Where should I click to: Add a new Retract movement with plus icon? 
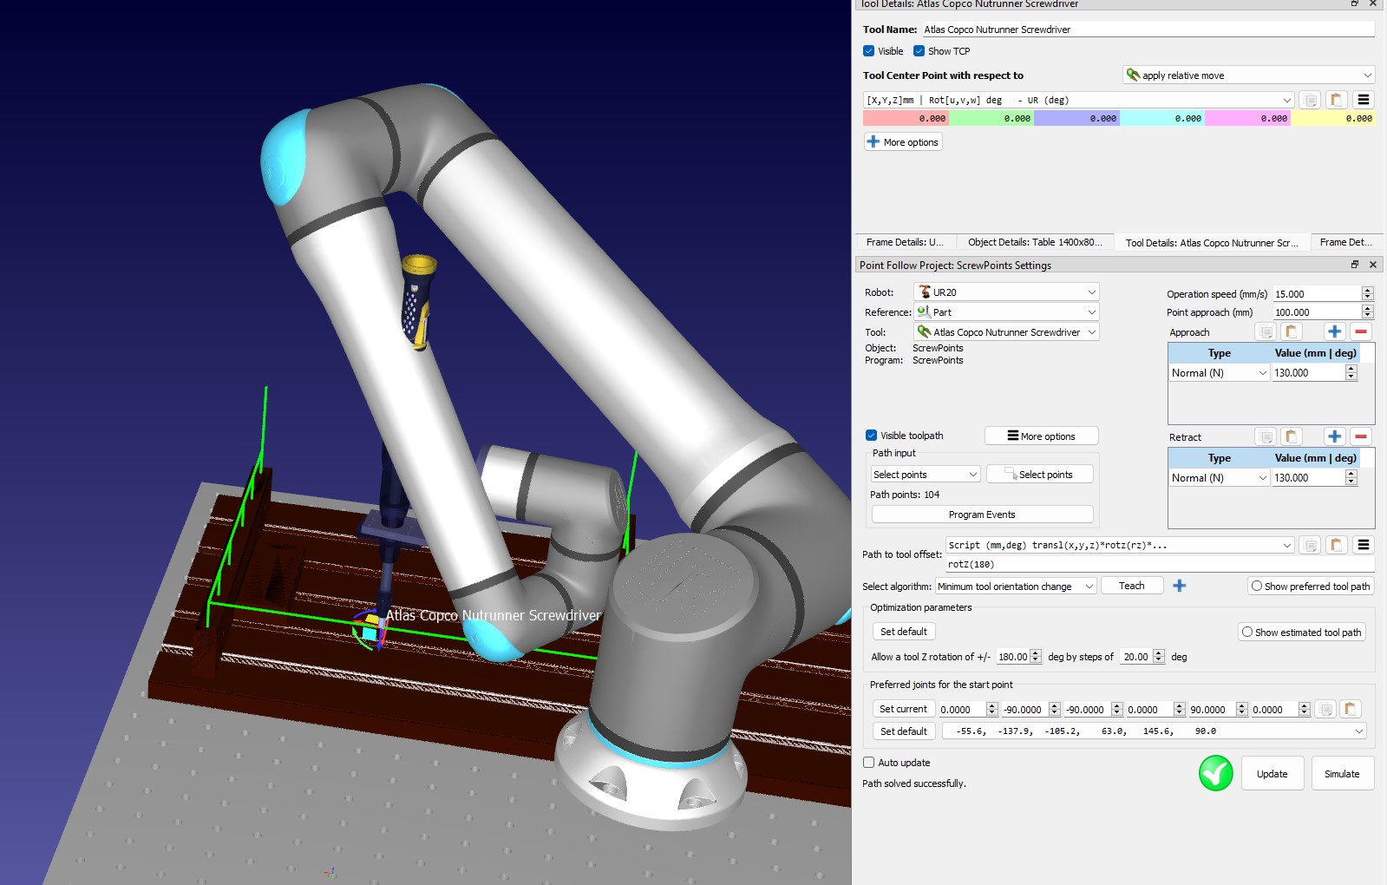coord(1334,436)
